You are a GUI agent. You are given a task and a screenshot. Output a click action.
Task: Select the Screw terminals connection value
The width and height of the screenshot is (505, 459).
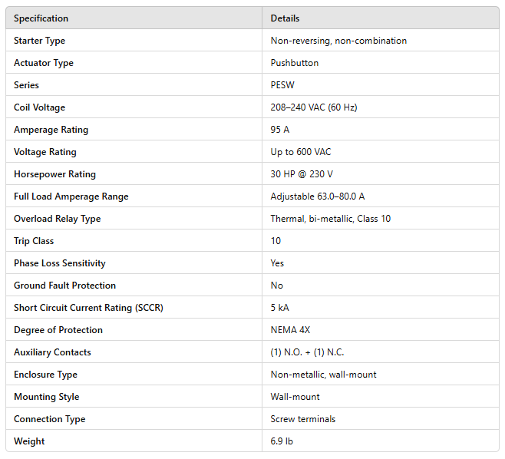pos(302,419)
